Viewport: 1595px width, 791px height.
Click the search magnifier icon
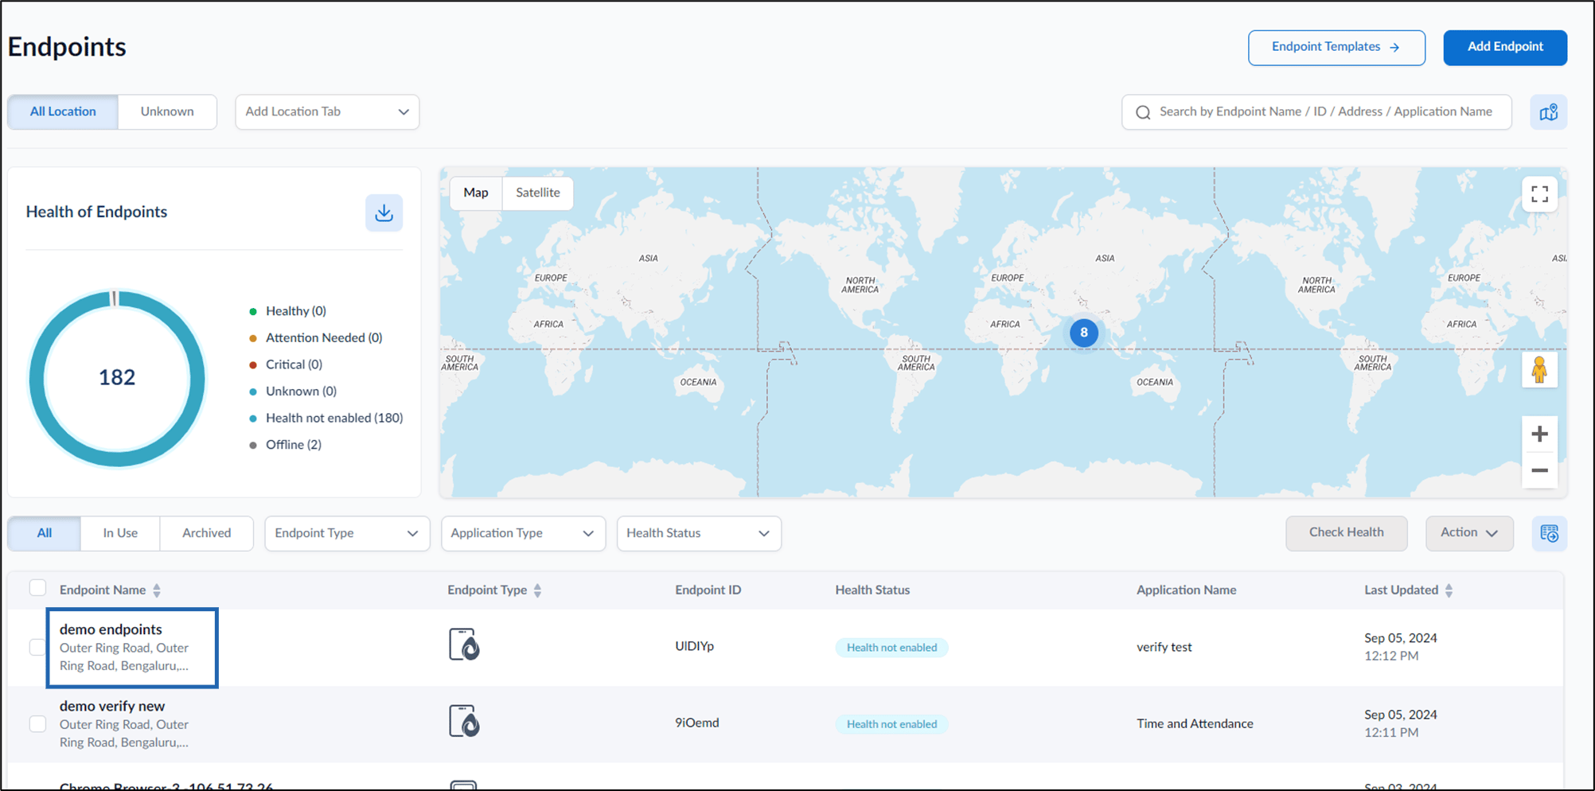tap(1143, 112)
